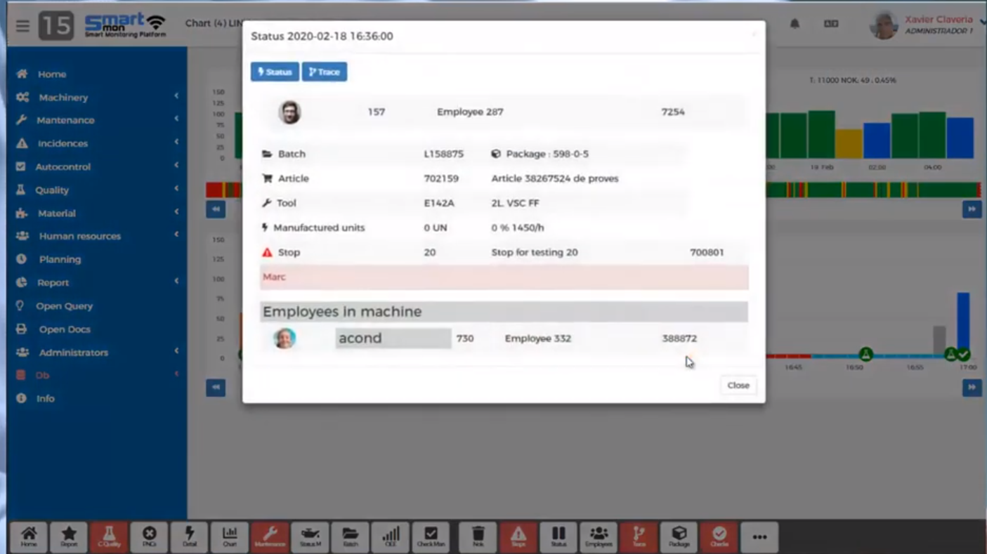Expand the Machinery sidebar menu
987x554 pixels.
(63, 98)
